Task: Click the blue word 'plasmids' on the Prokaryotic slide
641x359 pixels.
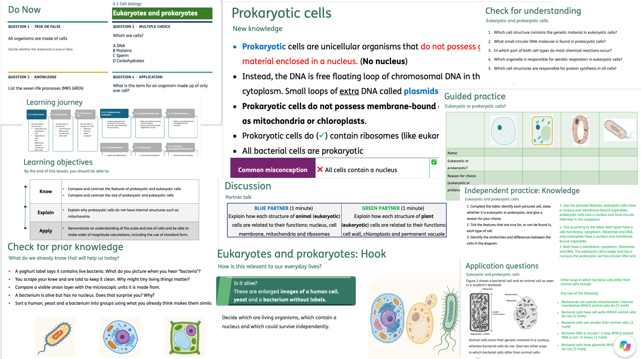Action: [421, 91]
